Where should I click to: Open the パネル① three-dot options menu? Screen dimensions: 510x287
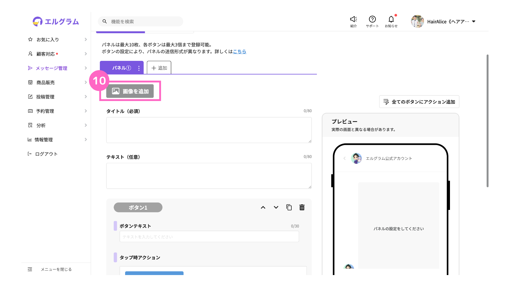139,68
